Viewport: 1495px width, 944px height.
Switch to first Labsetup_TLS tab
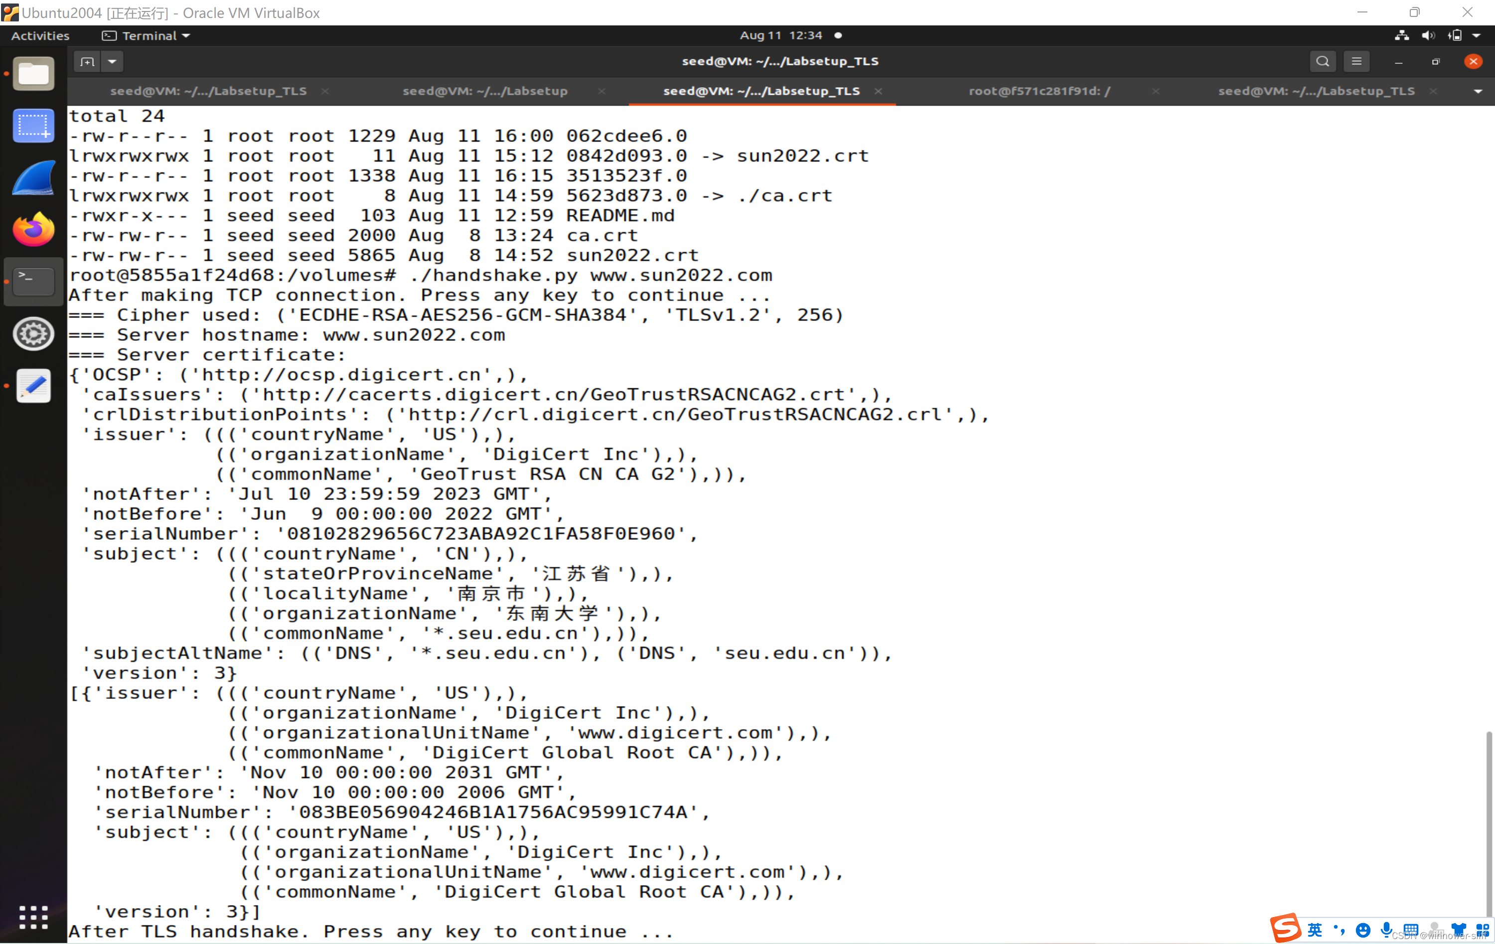point(208,91)
